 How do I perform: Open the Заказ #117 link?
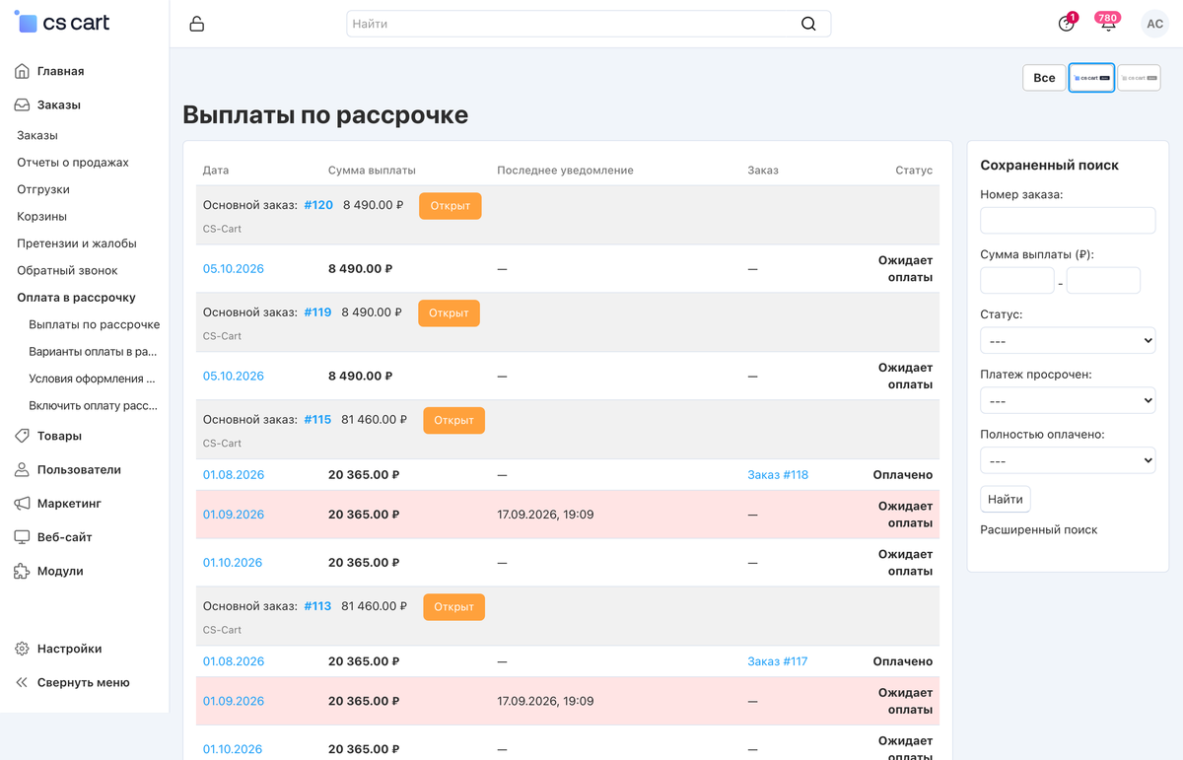[777, 661]
